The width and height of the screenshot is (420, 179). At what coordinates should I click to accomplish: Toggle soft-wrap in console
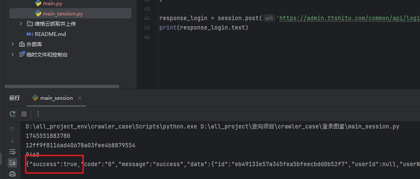point(12,151)
